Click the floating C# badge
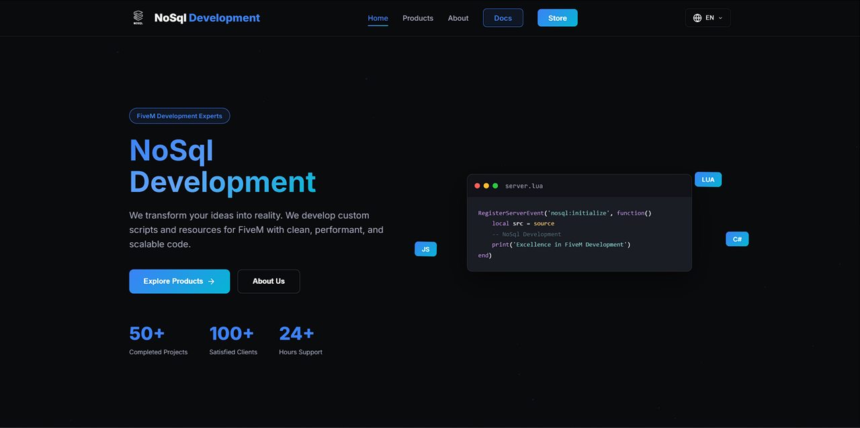The height and width of the screenshot is (428, 860). pos(737,239)
